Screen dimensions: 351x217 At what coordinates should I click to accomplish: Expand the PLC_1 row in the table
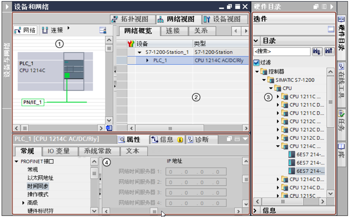click(147, 61)
